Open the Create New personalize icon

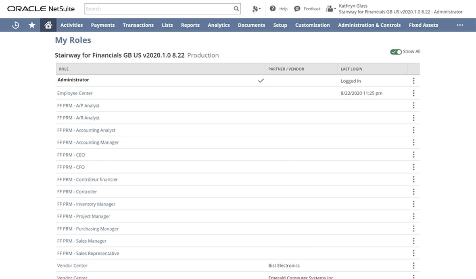(256, 9)
